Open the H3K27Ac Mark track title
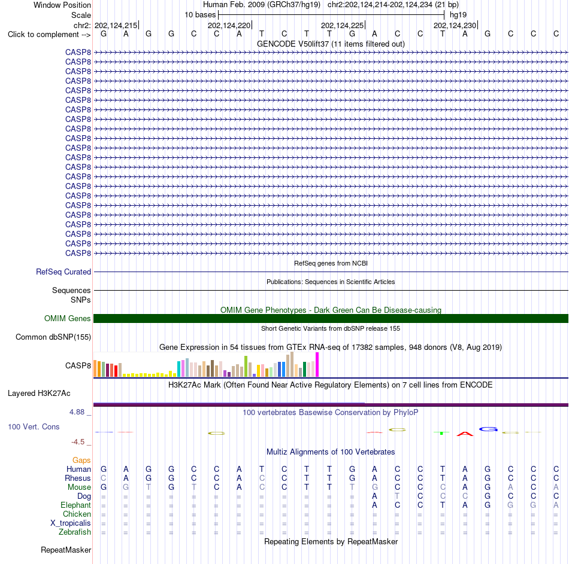The image size is (569, 564). pyautogui.click(x=331, y=385)
